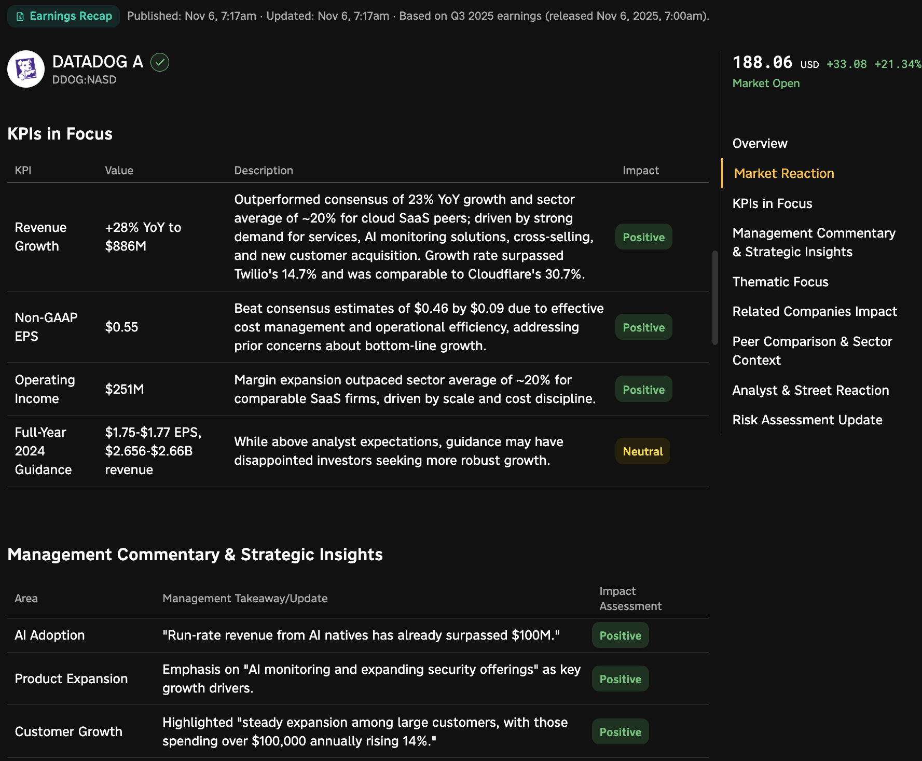Viewport: 922px width, 761px height.
Task: Go to Management Commentary & Strategic Insights
Action: (814, 243)
